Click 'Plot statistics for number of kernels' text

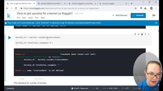tap(30, 83)
